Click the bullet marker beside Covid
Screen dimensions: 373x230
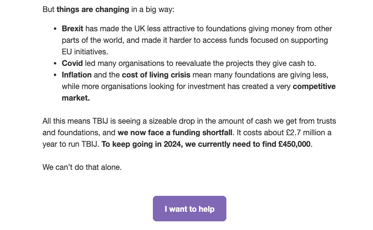click(56, 64)
